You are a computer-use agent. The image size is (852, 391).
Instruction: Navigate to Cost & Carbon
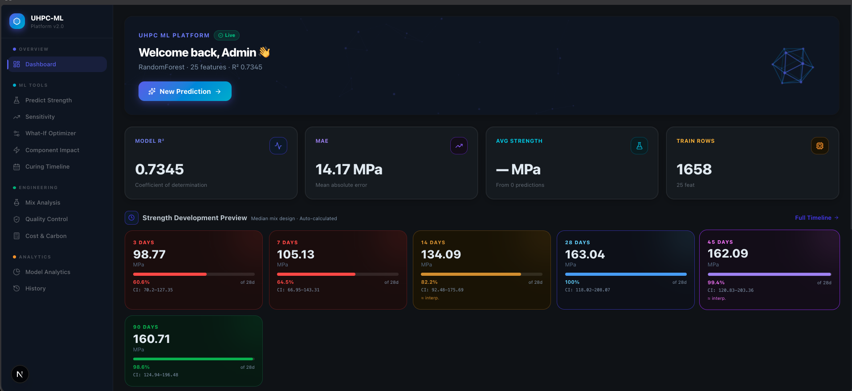click(46, 236)
